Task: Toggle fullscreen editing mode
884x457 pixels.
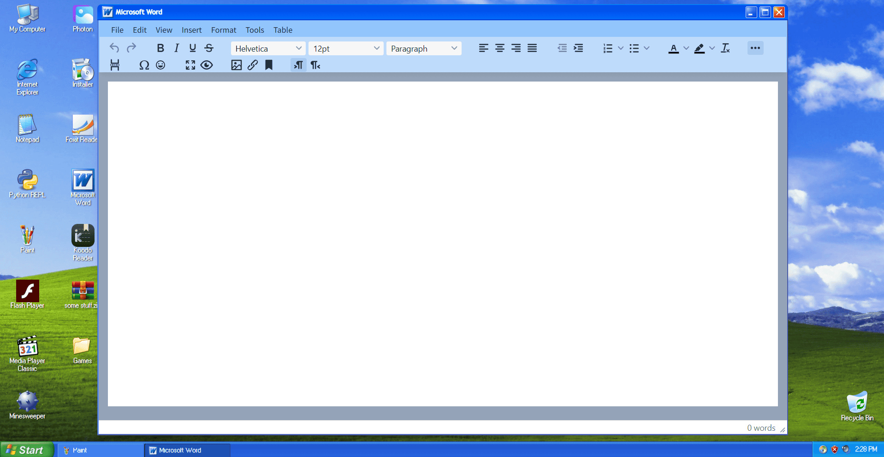Action: (190, 65)
